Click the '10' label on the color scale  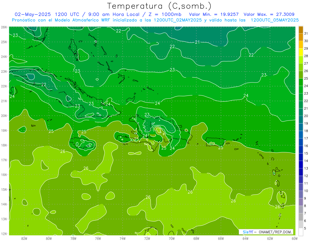tap(306, 191)
